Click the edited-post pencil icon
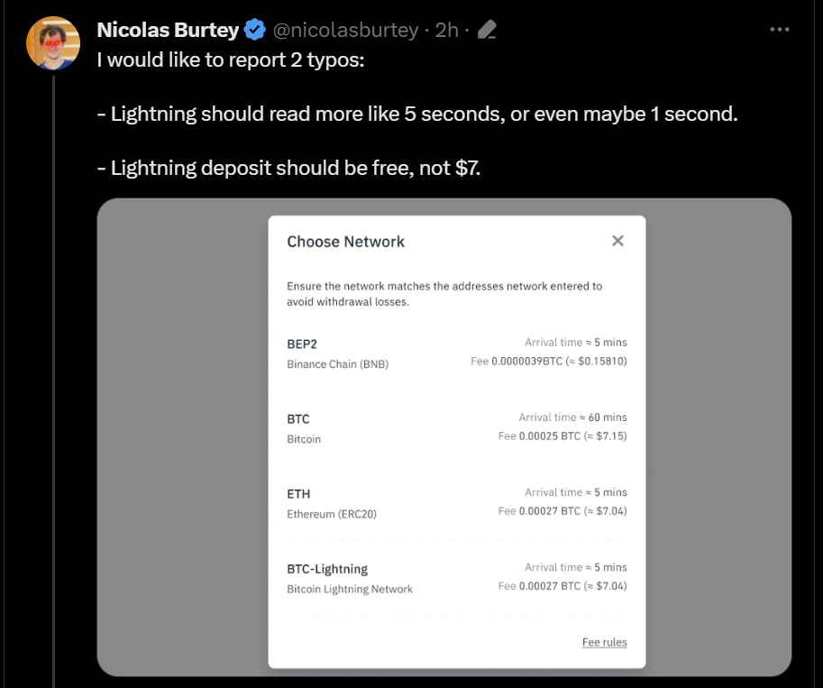The width and height of the screenshot is (823, 688). pos(487,31)
